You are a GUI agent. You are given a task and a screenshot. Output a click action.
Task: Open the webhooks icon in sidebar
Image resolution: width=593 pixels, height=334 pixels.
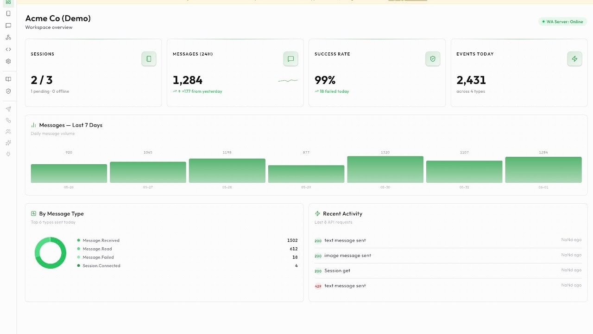click(8, 38)
